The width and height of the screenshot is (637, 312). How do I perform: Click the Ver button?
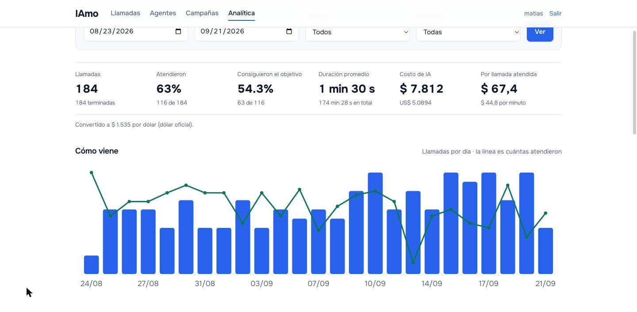540,32
